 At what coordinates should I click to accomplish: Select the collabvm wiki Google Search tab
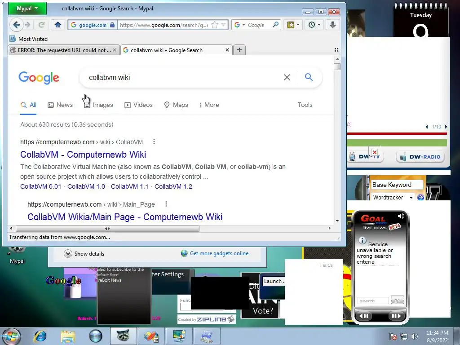[176, 50]
